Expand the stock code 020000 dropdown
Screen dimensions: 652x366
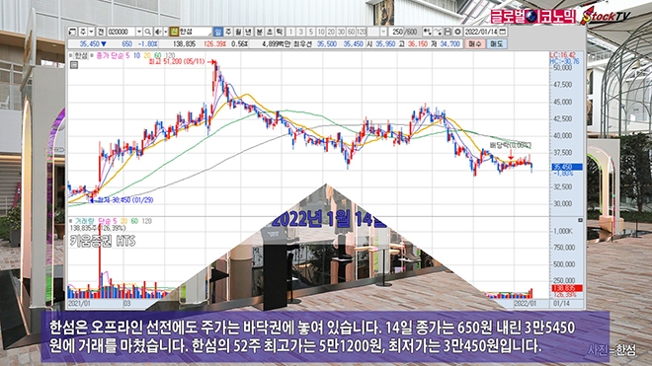pyautogui.click(x=139, y=32)
